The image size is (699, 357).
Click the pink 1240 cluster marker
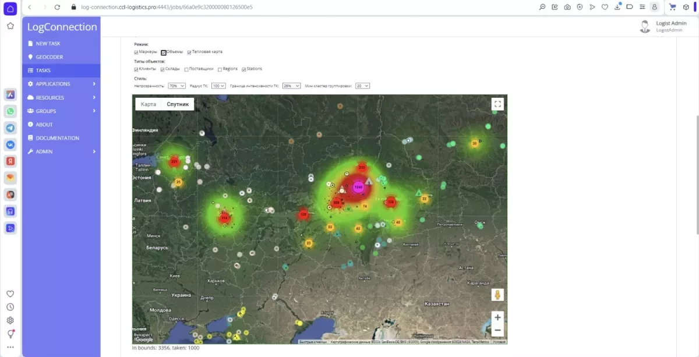(358, 187)
